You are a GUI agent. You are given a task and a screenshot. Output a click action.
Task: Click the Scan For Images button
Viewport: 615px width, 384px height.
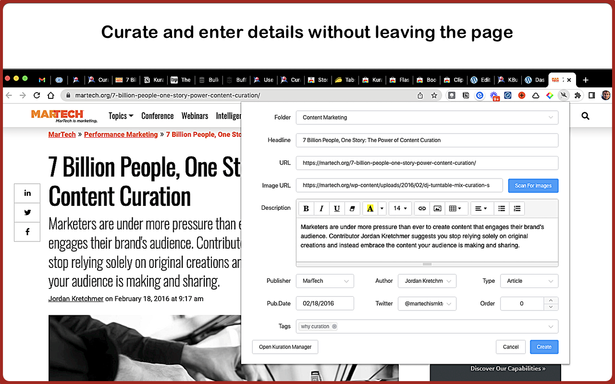tap(533, 185)
